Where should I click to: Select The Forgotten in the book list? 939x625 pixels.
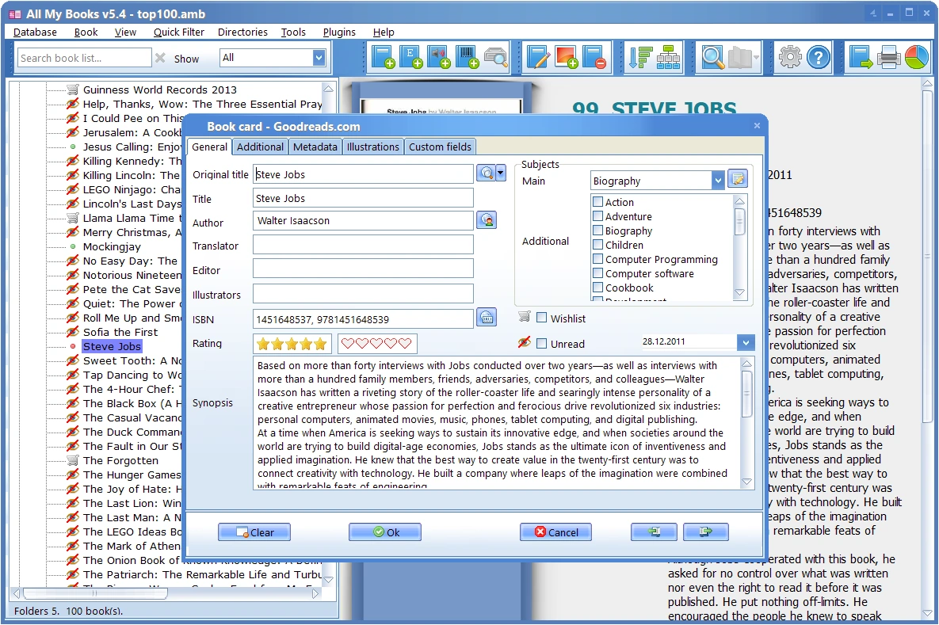120,460
